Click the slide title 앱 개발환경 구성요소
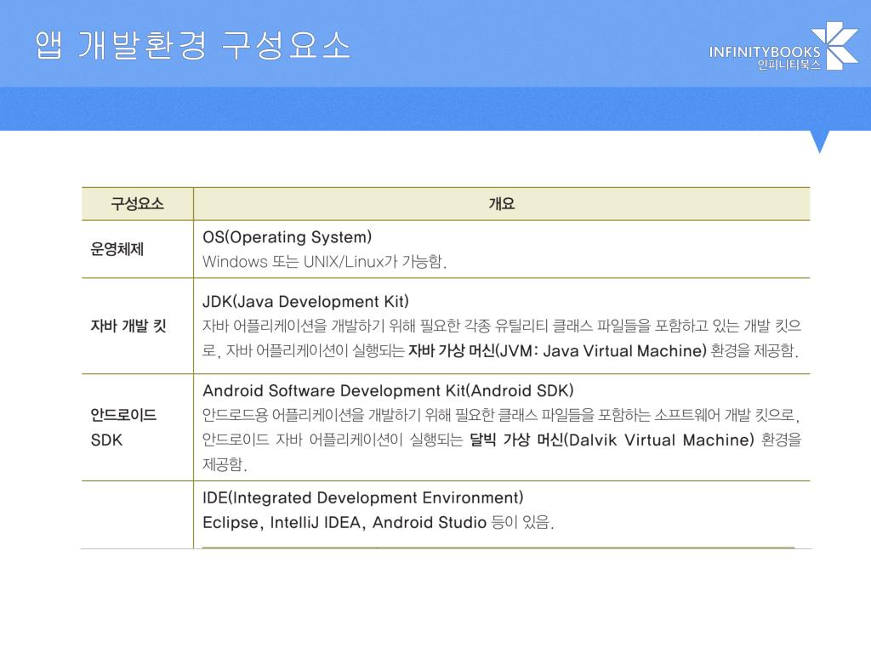The width and height of the screenshot is (871, 653). pos(192,45)
